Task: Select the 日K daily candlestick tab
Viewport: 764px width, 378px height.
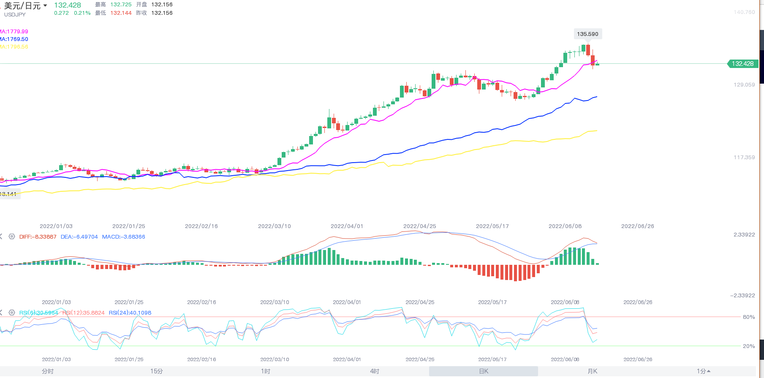Action: pos(484,371)
